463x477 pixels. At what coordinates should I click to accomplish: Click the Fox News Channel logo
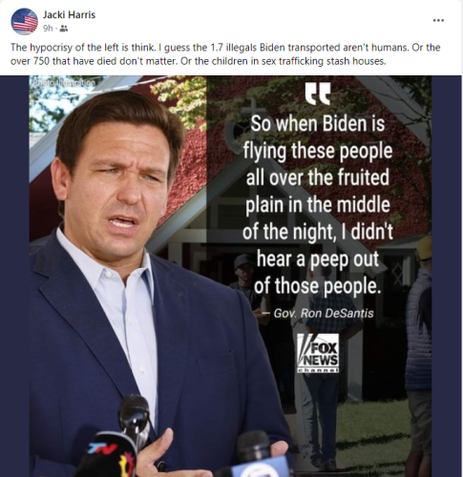click(318, 353)
